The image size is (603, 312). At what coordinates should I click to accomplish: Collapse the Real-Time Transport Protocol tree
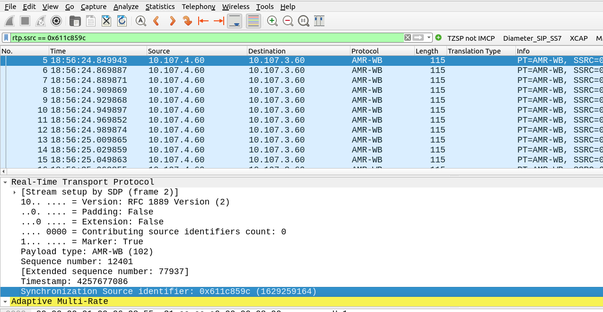(x=5, y=182)
